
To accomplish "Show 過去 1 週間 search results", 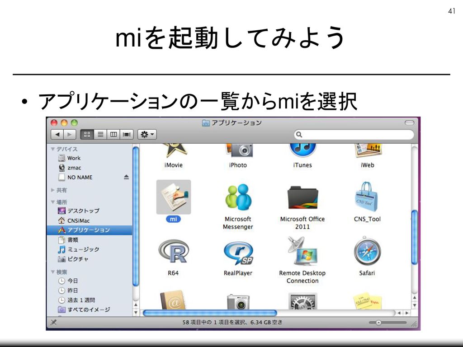I will (89, 300).
